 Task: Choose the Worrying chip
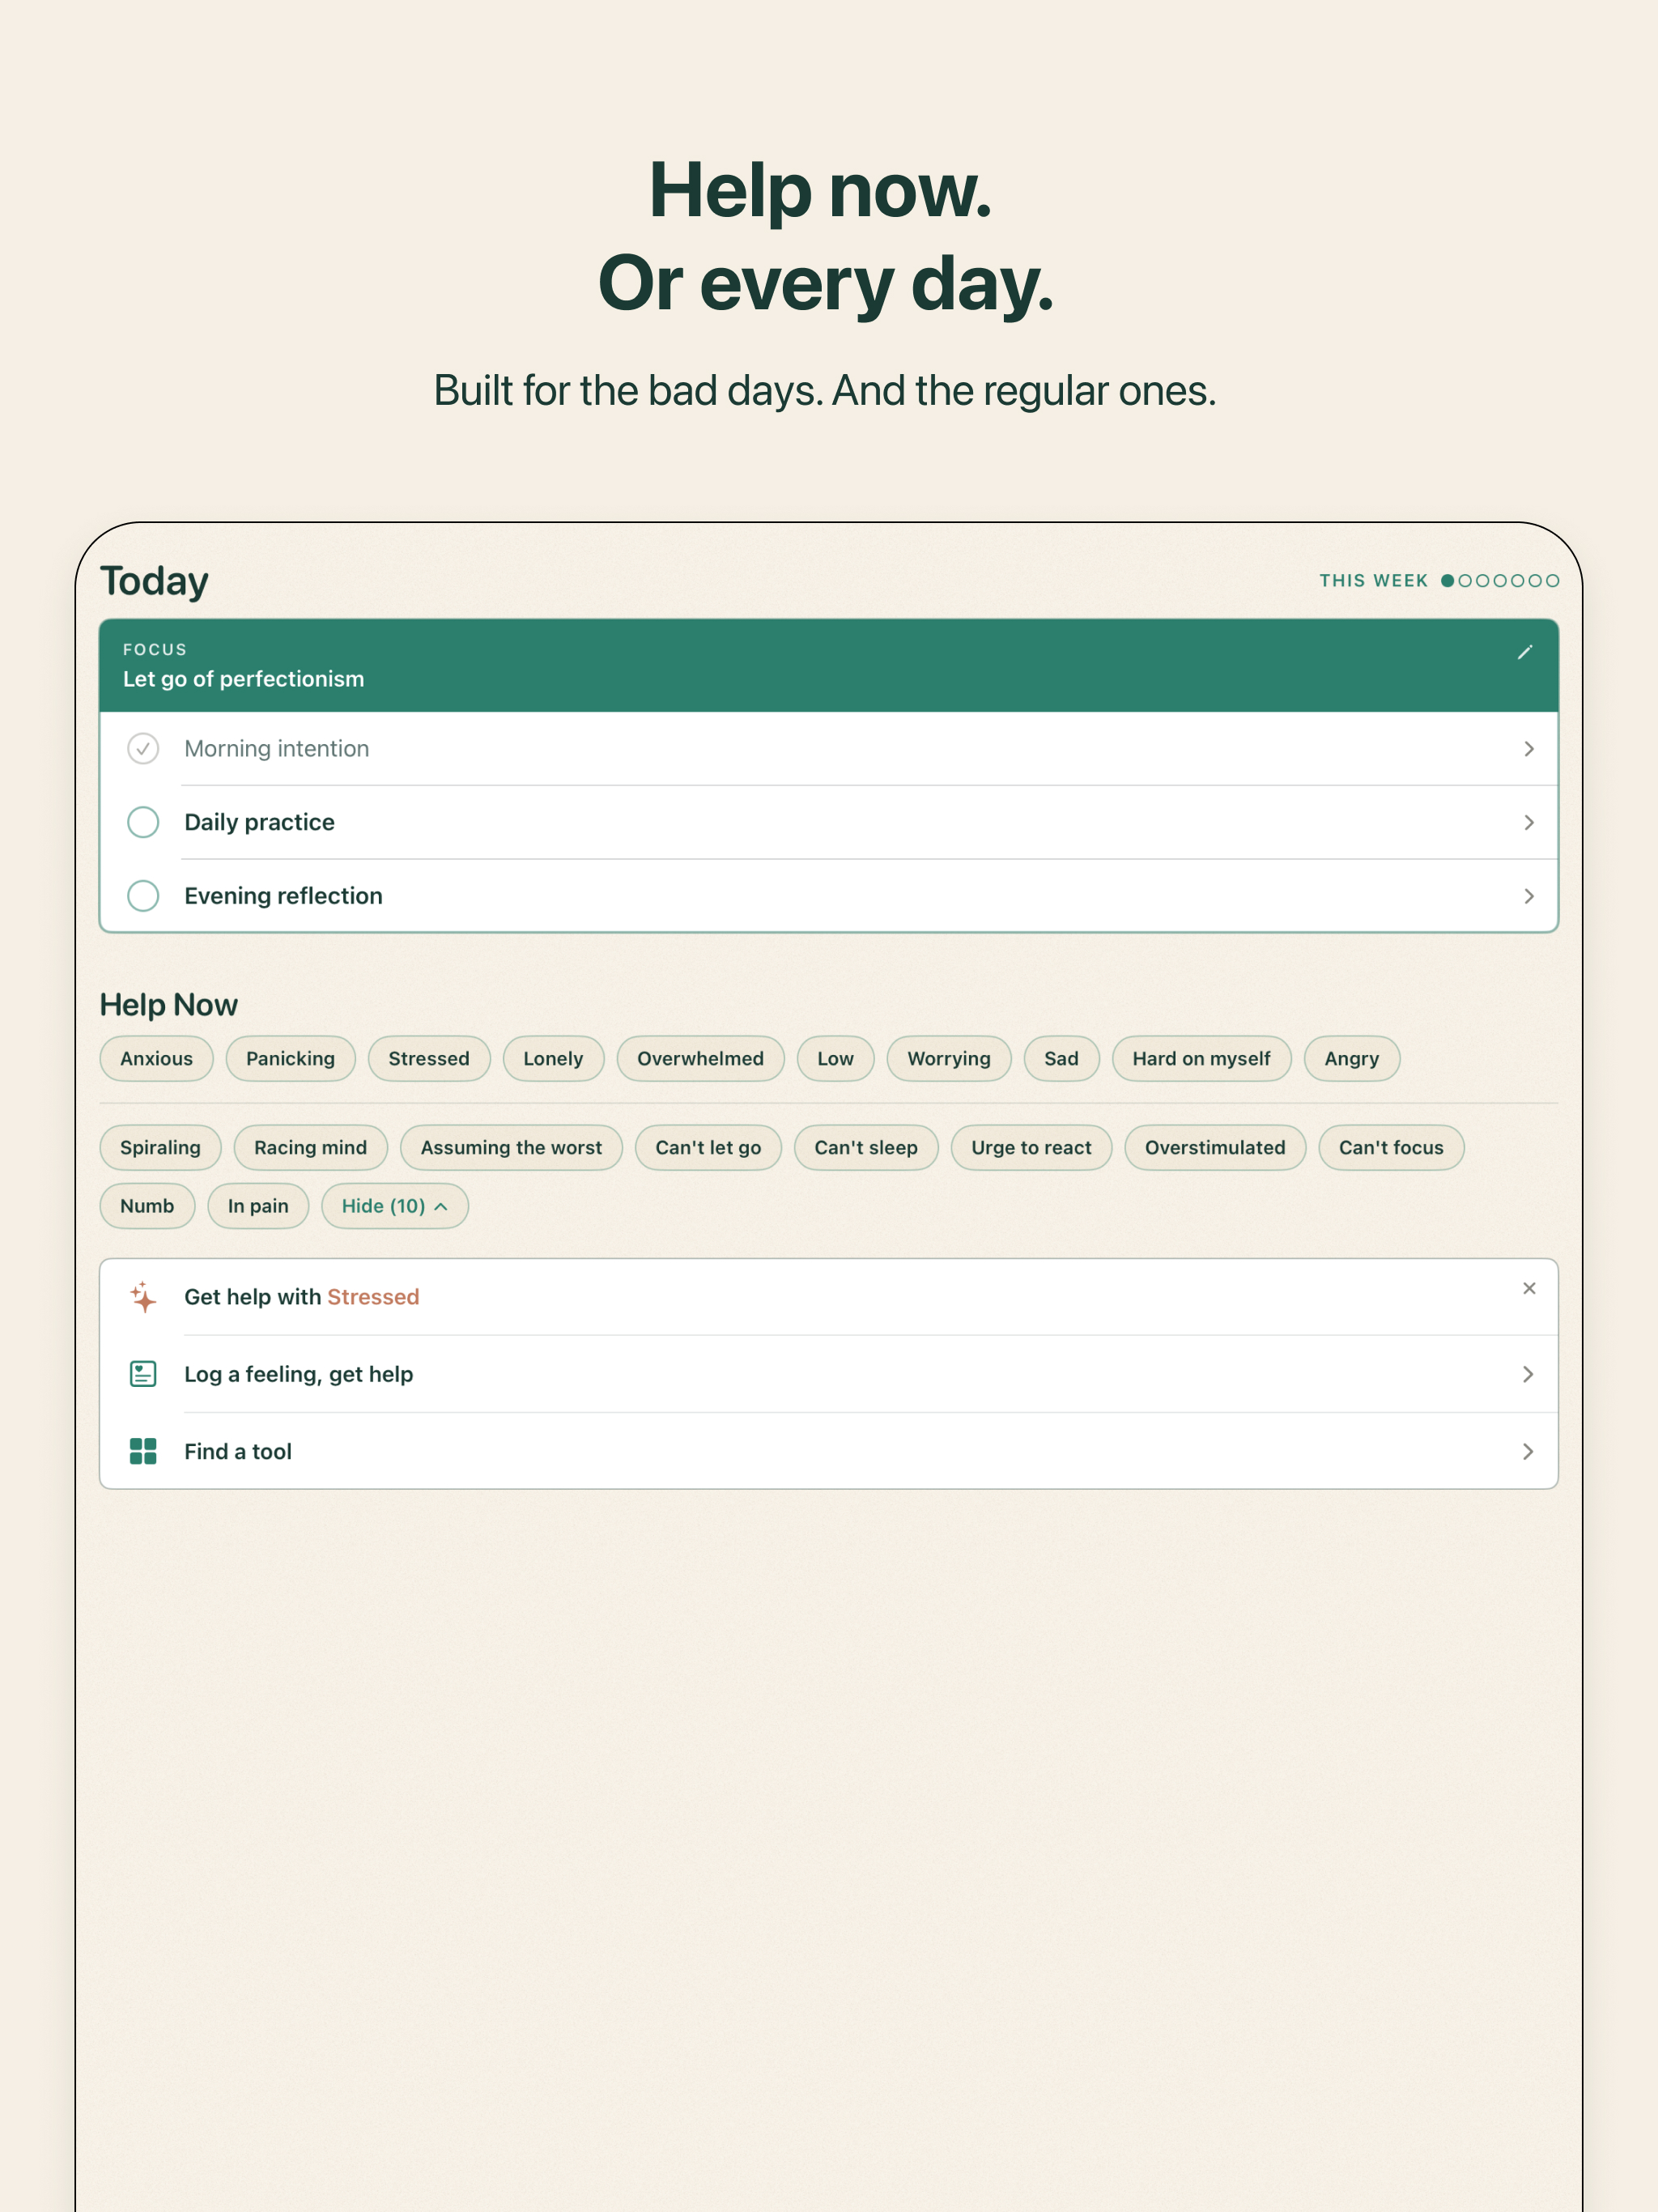click(949, 1058)
